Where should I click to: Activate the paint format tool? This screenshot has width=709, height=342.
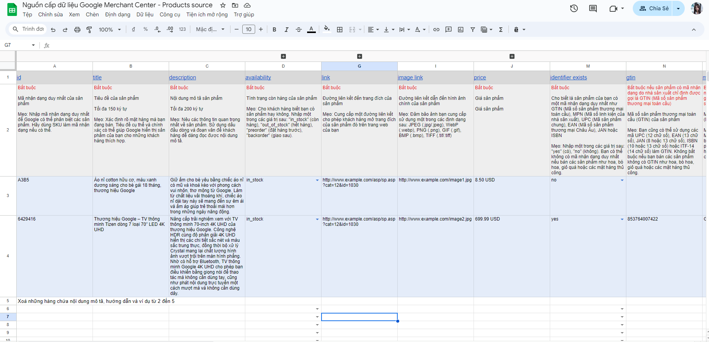tap(89, 30)
